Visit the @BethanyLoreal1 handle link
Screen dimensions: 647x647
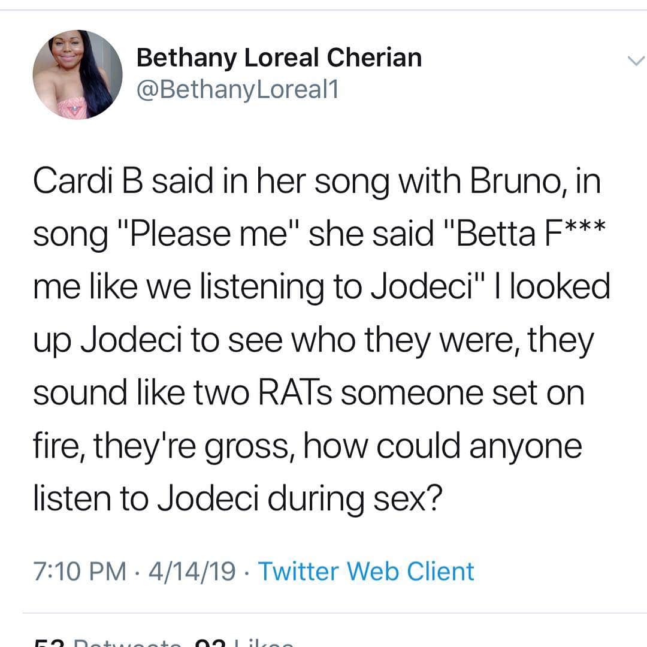tap(237, 89)
